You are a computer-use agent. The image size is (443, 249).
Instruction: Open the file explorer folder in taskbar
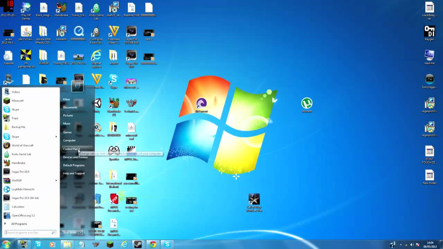(x=67, y=245)
